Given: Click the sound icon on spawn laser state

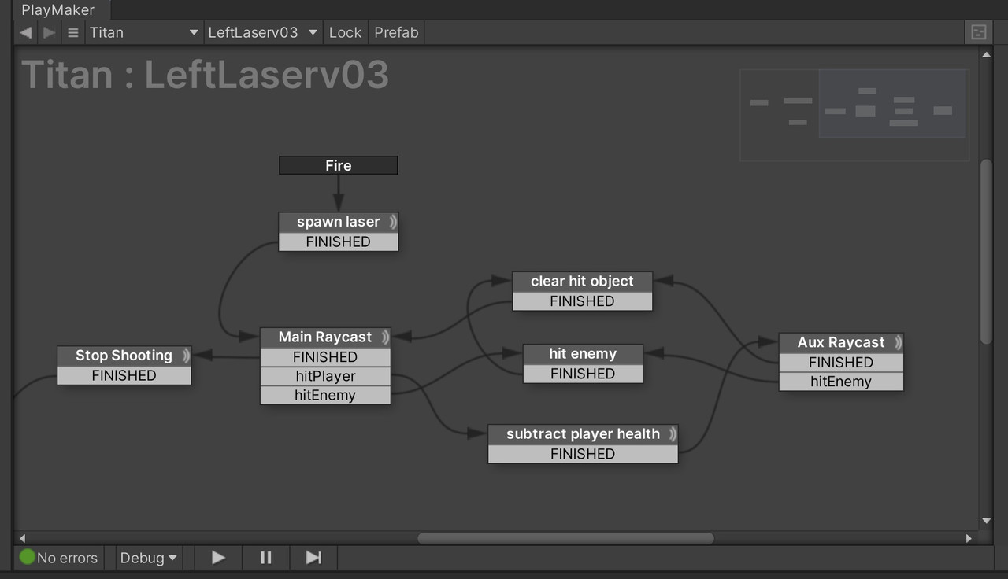Looking at the screenshot, I should pos(392,222).
